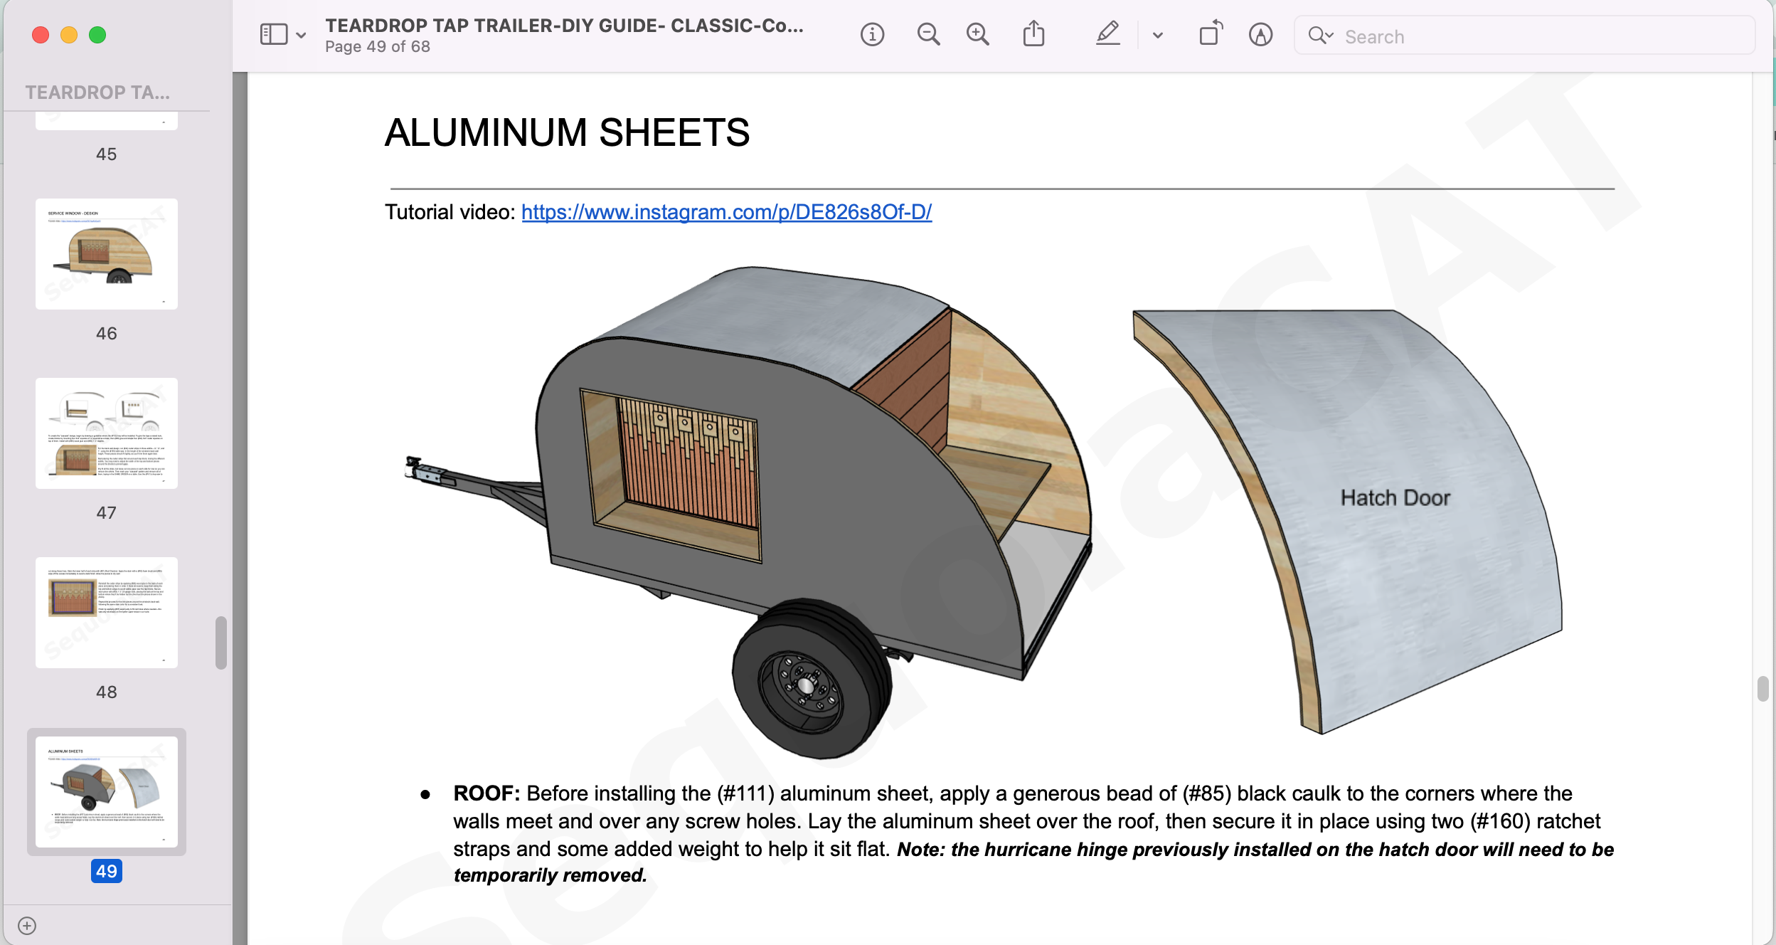Viewport: 1776px width, 945px height.
Task: Select the current page 49 thumbnail
Action: (107, 791)
